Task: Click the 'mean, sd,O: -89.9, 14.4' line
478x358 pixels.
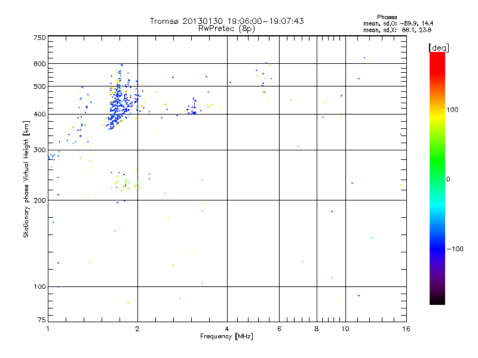Action: point(398,23)
